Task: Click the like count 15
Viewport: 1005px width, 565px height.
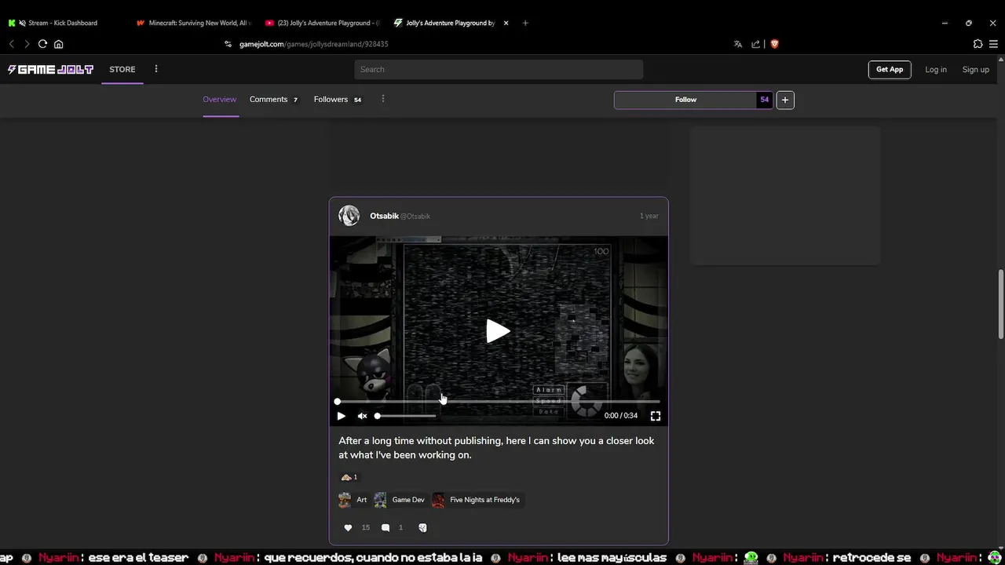Action: pyautogui.click(x=365, y=527)
